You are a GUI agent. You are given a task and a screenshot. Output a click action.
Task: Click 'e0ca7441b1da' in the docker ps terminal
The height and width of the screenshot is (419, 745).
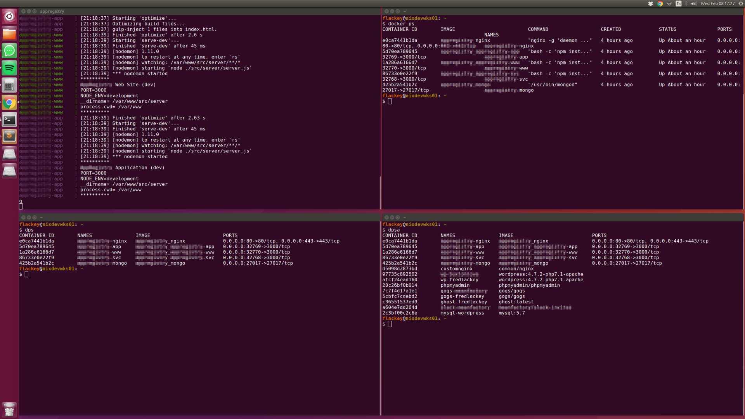click(x=400, y=40)
